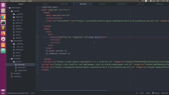Viewport: 169px width, 95px height.
Task: Open the Ubuntu dash search icon
Action: (3, 5)
